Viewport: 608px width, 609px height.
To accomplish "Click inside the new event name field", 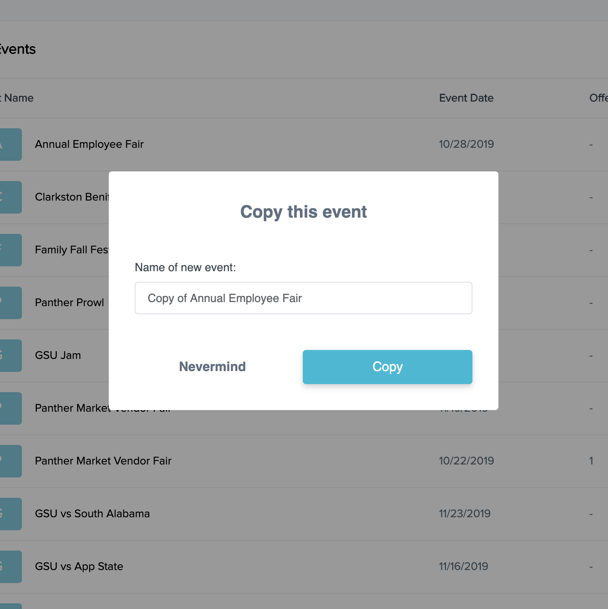I will point(303,298).
